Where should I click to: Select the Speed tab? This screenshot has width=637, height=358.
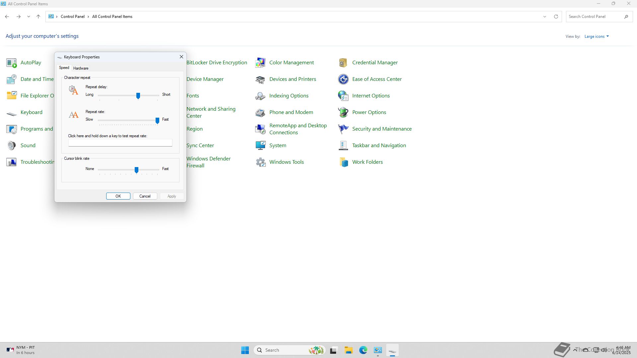[x=64, y=68]
